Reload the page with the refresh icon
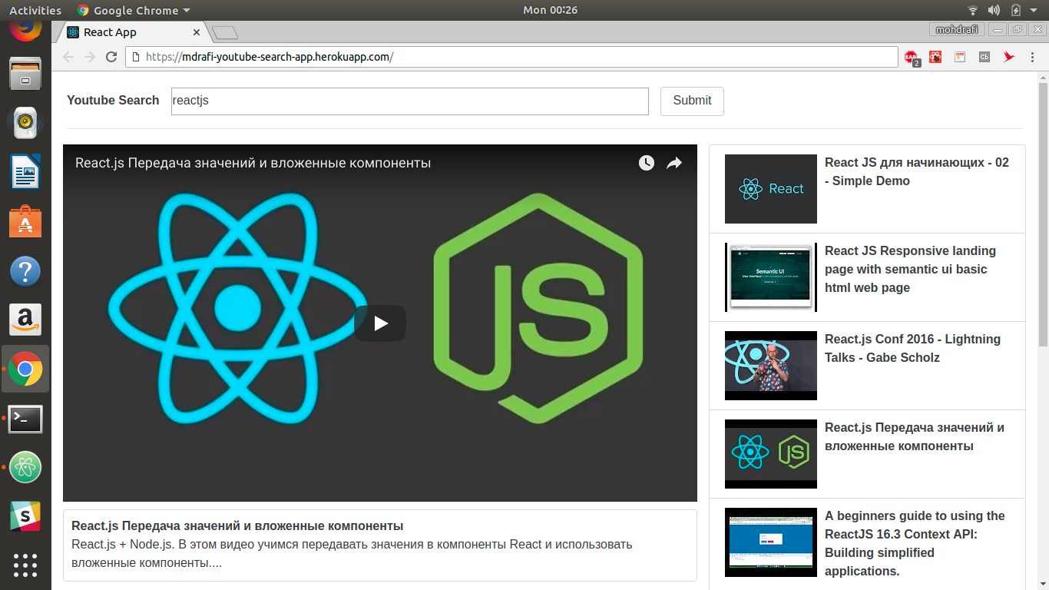This screenshot has width=1049, height=590. click(x=111, y=57)
